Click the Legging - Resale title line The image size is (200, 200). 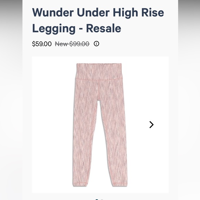click(77, 29)
